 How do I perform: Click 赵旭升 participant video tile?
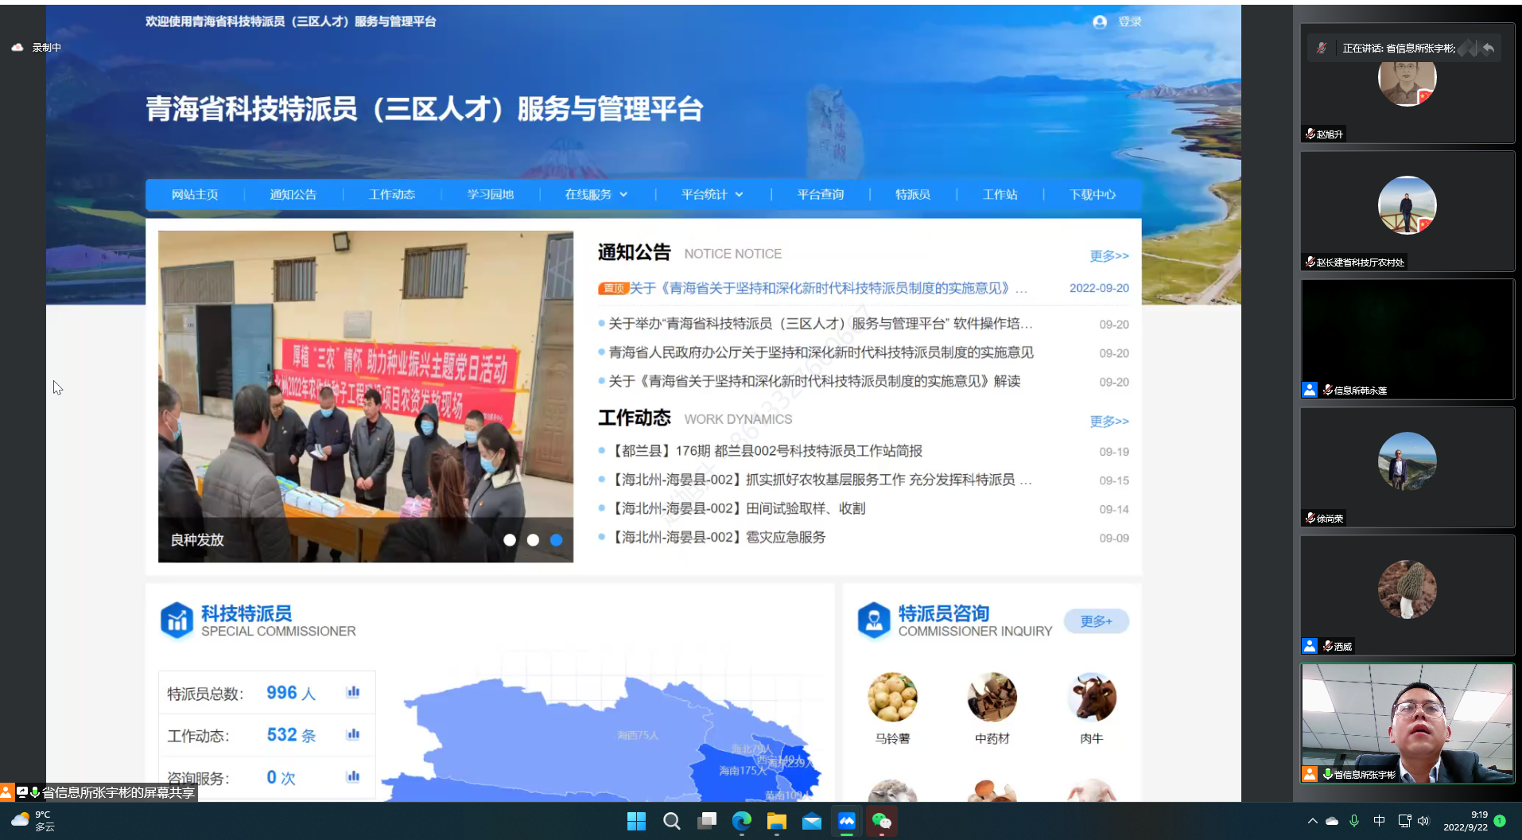[1407, 84]
